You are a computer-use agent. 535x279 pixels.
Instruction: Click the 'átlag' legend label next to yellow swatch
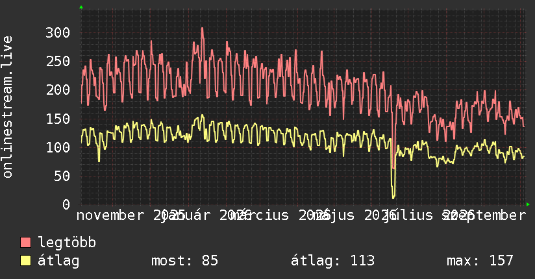tap(58, 261)
